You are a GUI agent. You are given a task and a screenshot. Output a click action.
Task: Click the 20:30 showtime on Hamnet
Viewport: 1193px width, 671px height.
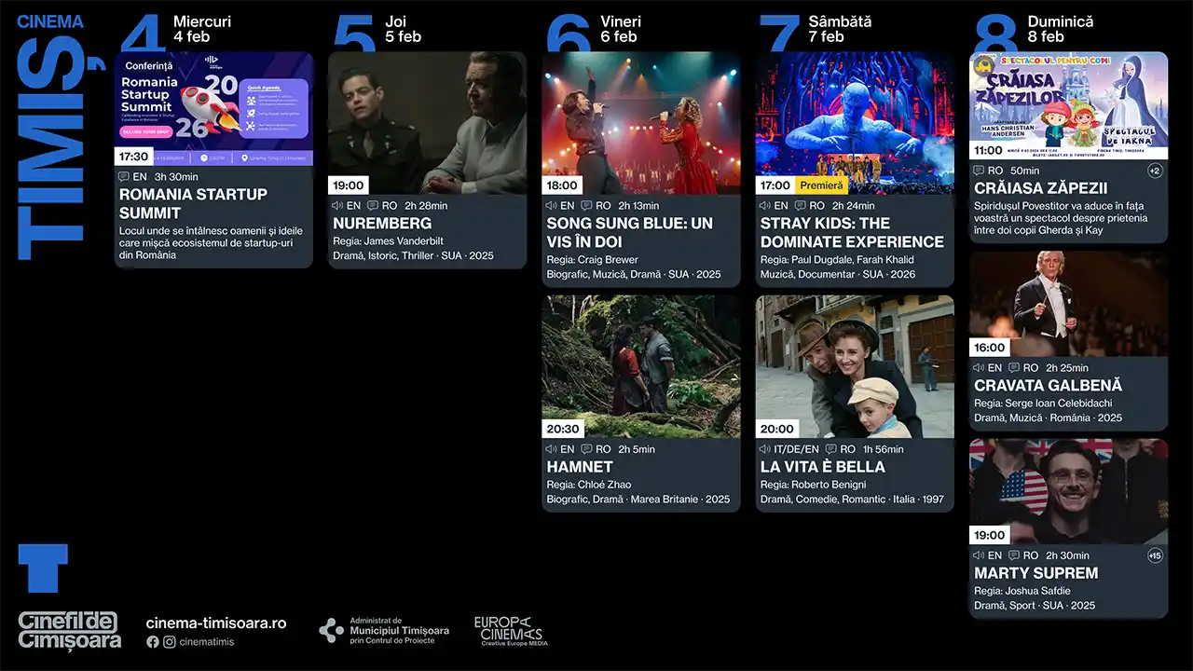pyautogui.click(x=562, y=430)
